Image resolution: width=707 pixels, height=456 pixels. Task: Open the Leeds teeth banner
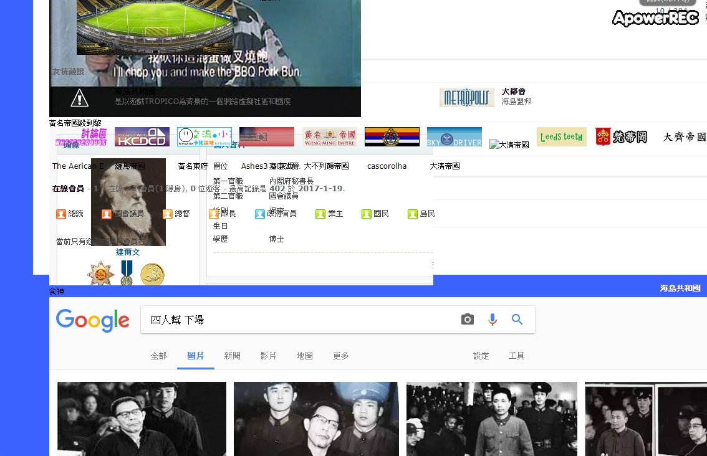pos(561,137)
